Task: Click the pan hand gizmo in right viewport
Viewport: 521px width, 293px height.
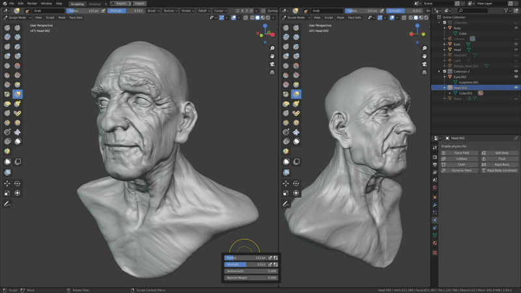Action: click(x=425, y=56)
